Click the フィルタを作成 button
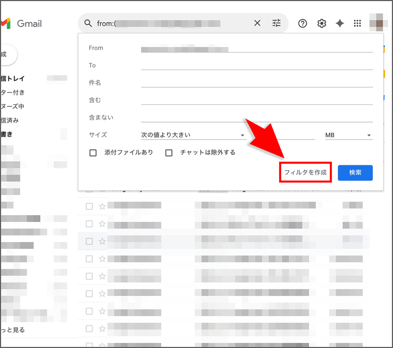The height and width of the screenshot is (348, 393). coord(305,172)
